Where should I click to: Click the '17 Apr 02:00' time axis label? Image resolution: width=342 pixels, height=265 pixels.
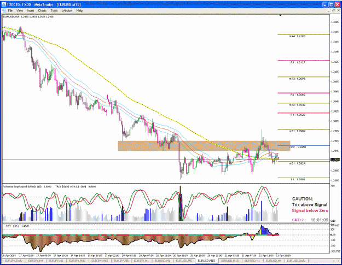tap(26, 255)
